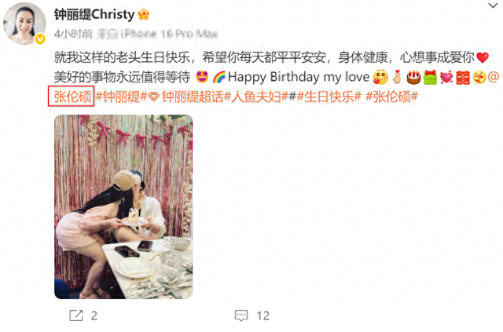Click the diamond super-topic icon
Screen dimensions: 503x332
pos(154,97)
